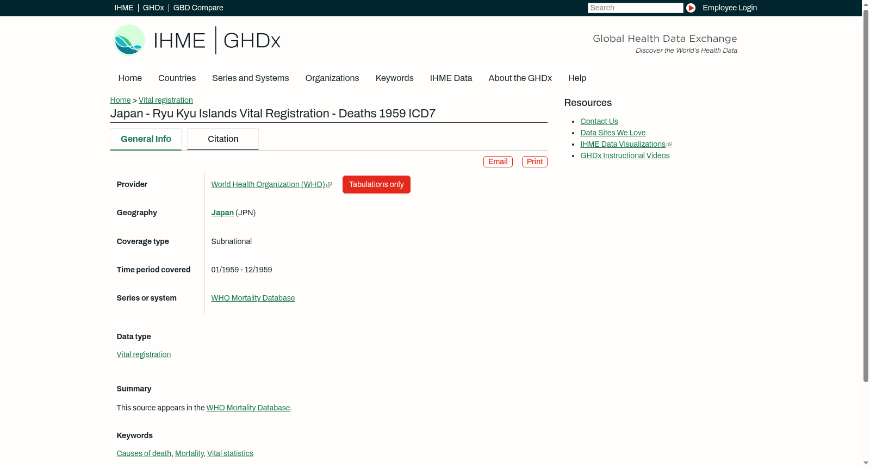Click the page title Japan - Ryu Kyu Islands
870x468 pixels.
click(273, 114)
